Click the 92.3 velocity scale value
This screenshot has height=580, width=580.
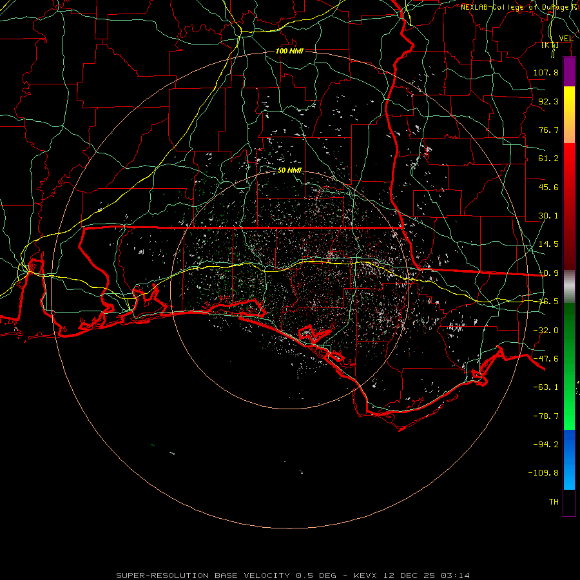tap(548, 101)
